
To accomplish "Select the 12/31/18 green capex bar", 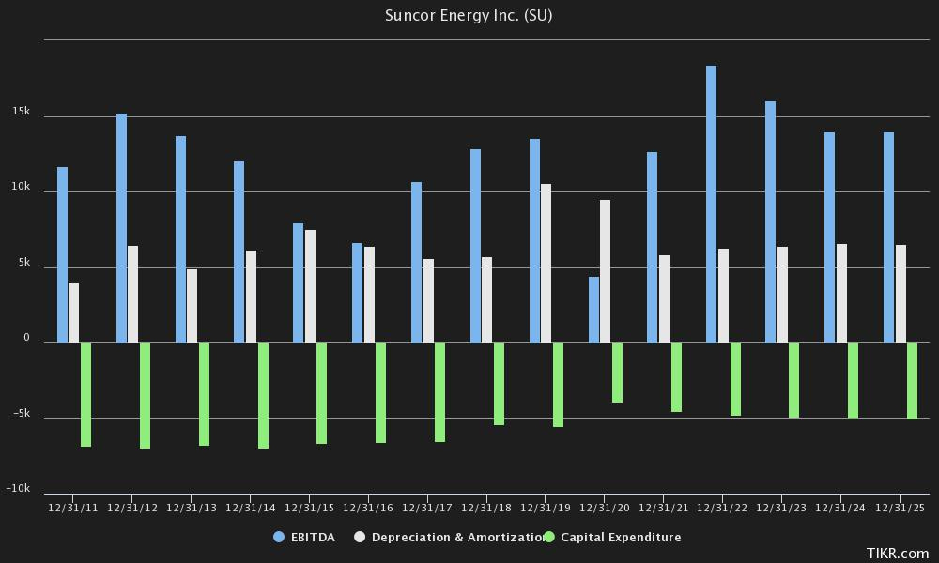I will click(x=499, y=384).
